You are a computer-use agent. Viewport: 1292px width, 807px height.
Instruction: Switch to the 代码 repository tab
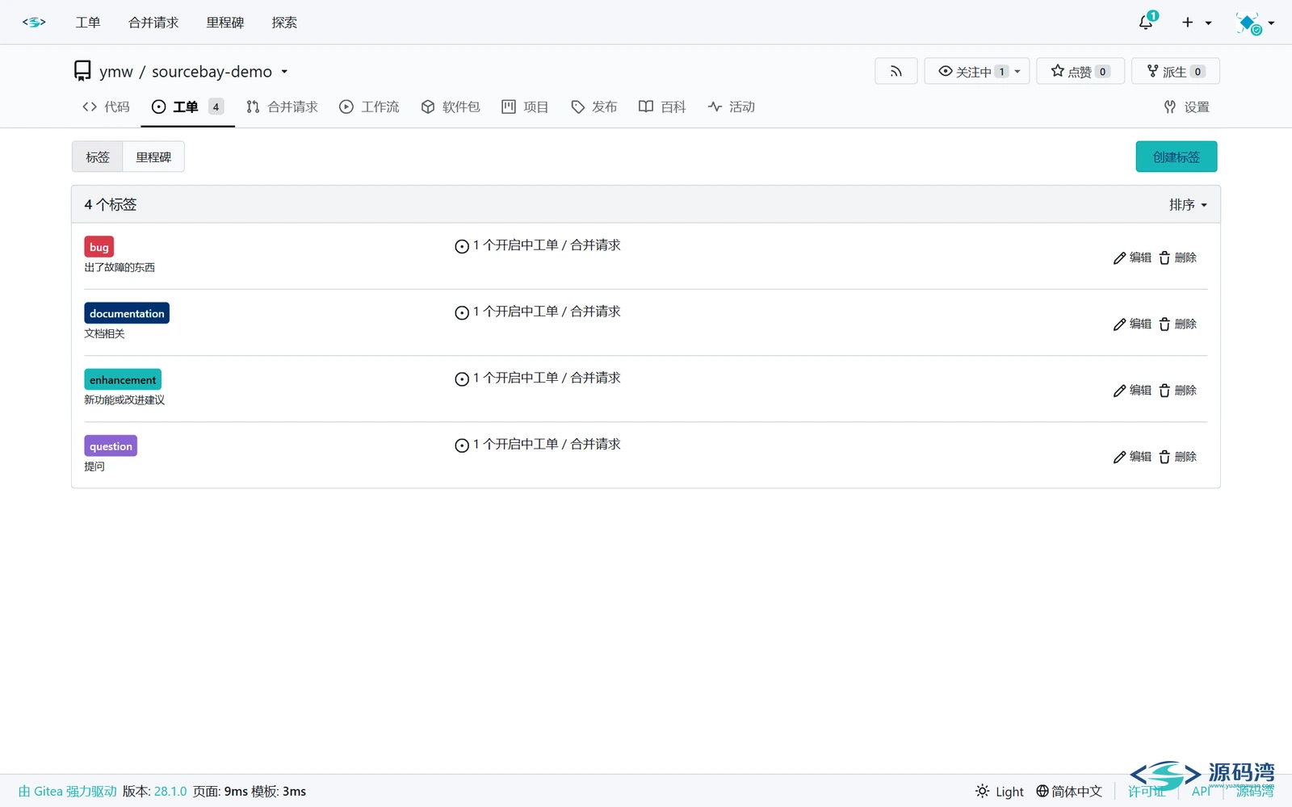[x=106, y=107]
